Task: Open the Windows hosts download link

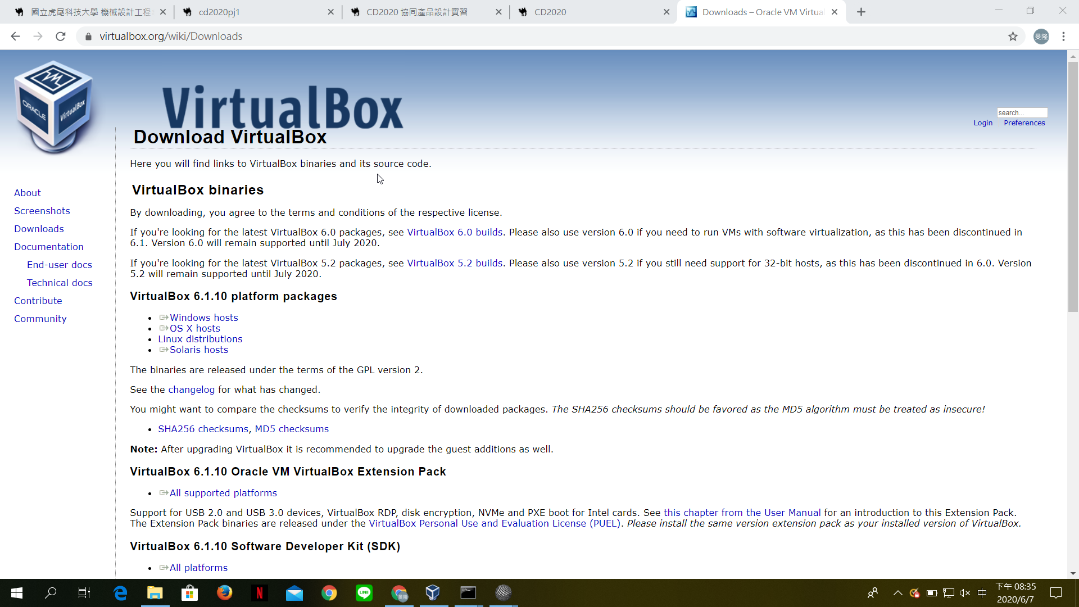Action: pyautogui.click(x=203, y=318)
